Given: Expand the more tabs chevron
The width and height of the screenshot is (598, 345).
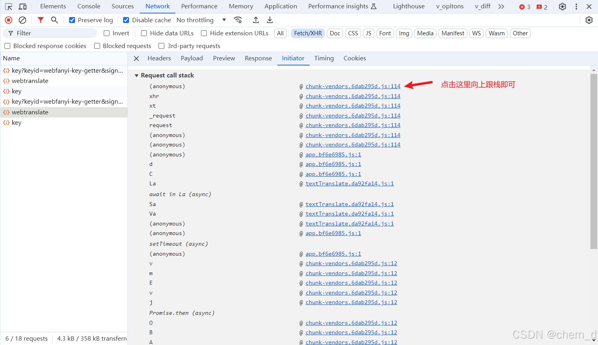Looking at the screenshot, I should (501, 6).
